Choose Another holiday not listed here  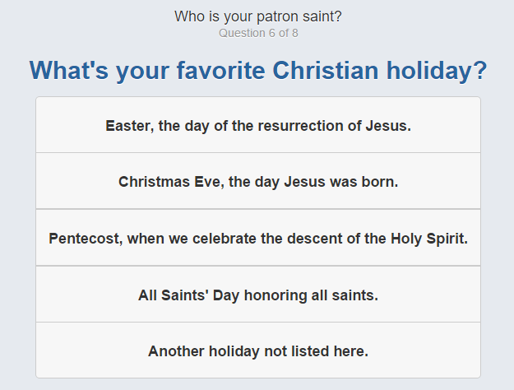[258, 351]
